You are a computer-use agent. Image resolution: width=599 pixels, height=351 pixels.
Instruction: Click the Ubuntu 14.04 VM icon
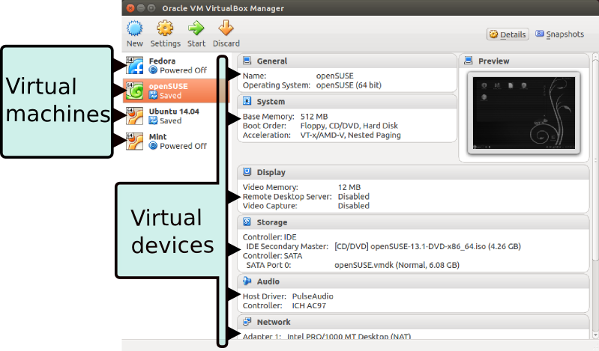[x=134, y=116]
